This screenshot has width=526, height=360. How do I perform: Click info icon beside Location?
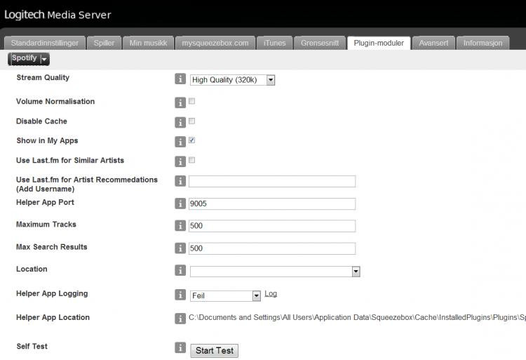(180, 270)
